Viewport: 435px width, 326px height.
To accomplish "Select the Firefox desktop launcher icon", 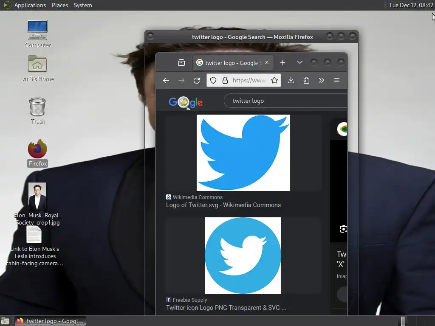I will (37, 153).
